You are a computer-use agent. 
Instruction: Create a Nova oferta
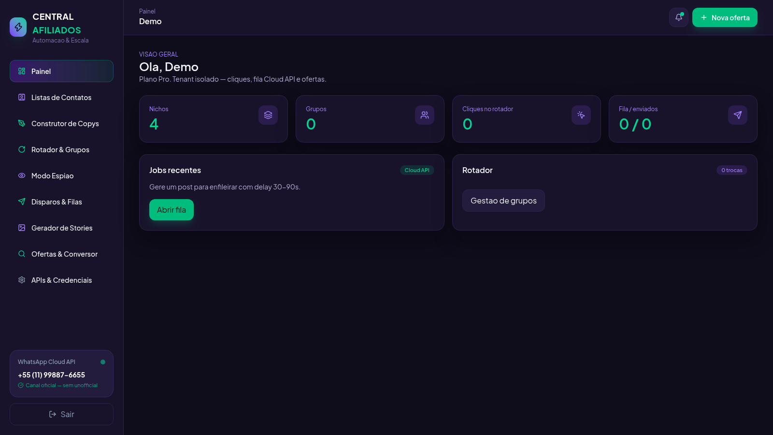click(x=725, y=17)
